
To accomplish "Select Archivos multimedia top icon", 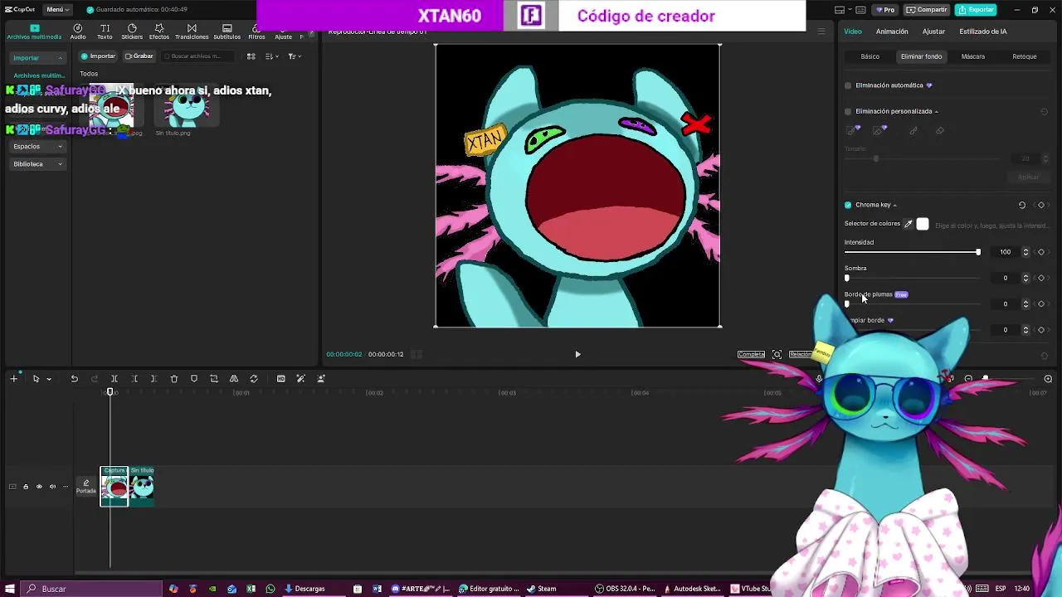I will (34, 32).
